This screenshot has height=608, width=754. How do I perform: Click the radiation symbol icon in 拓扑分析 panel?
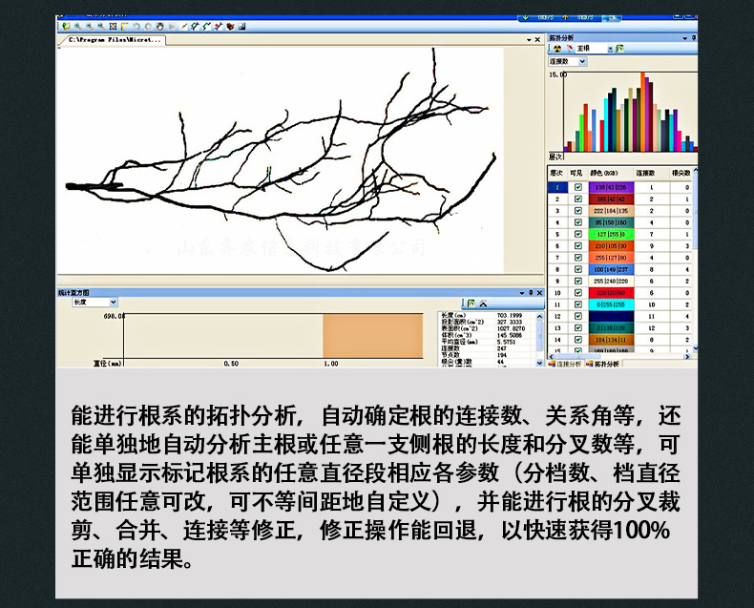(x=555, y=48)
